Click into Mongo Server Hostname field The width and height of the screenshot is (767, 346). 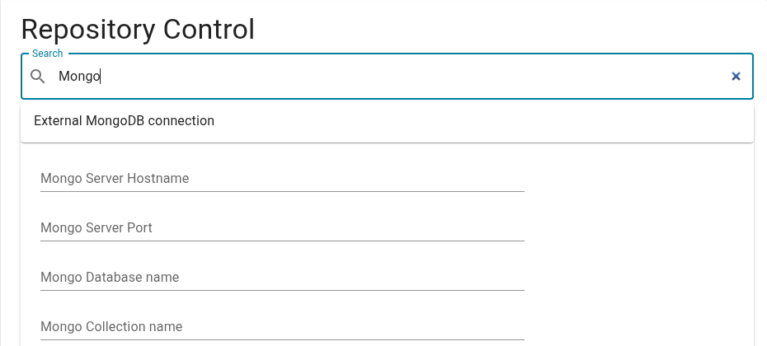pos(282,179)
